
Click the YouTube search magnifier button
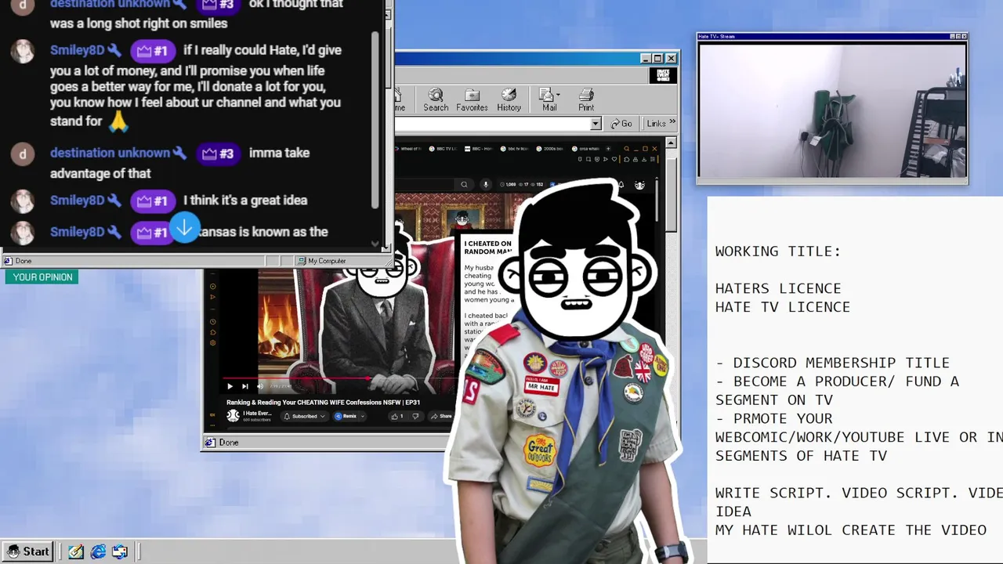pos(464,185)
